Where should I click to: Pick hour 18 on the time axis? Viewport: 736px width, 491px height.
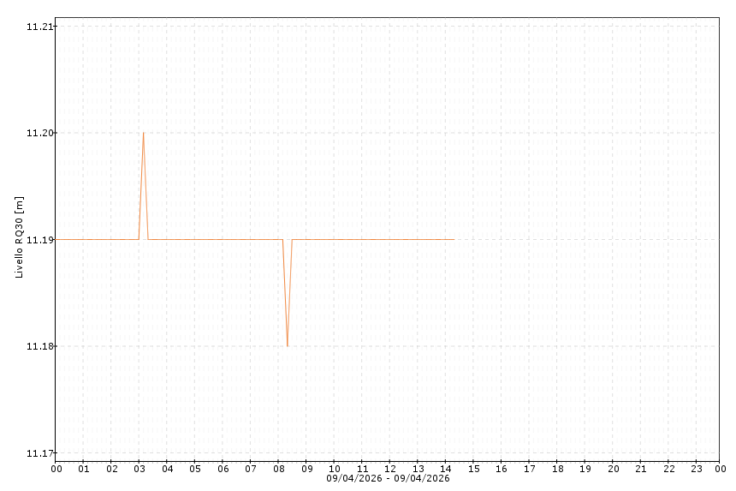click(557, 469)
